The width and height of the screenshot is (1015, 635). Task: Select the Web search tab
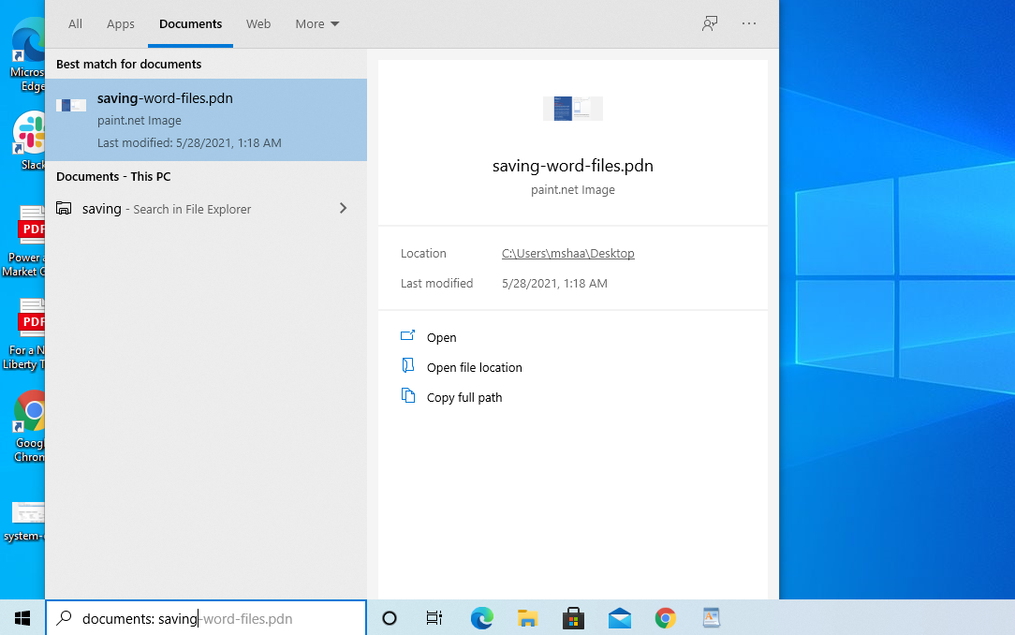point(258,23)
